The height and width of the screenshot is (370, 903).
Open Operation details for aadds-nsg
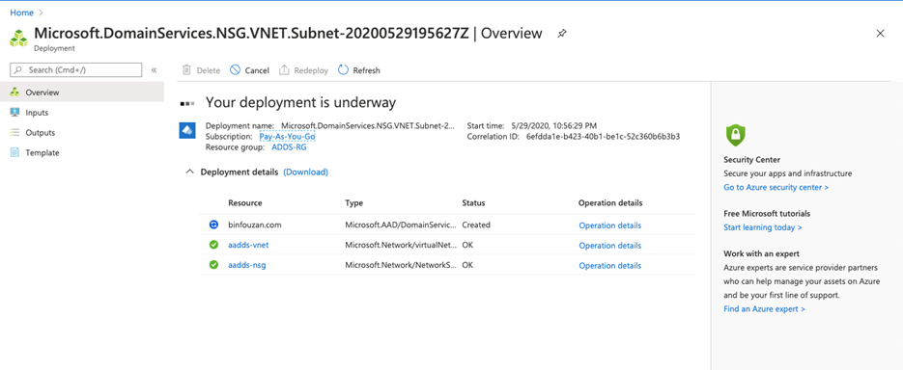coord(609,265)
